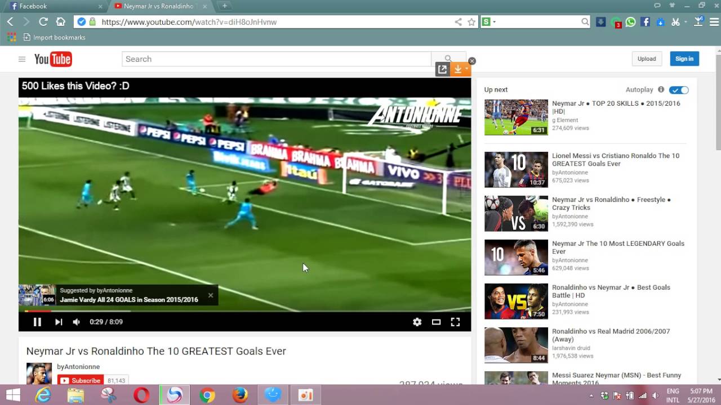Enter full screen mode

pos(455,322)
